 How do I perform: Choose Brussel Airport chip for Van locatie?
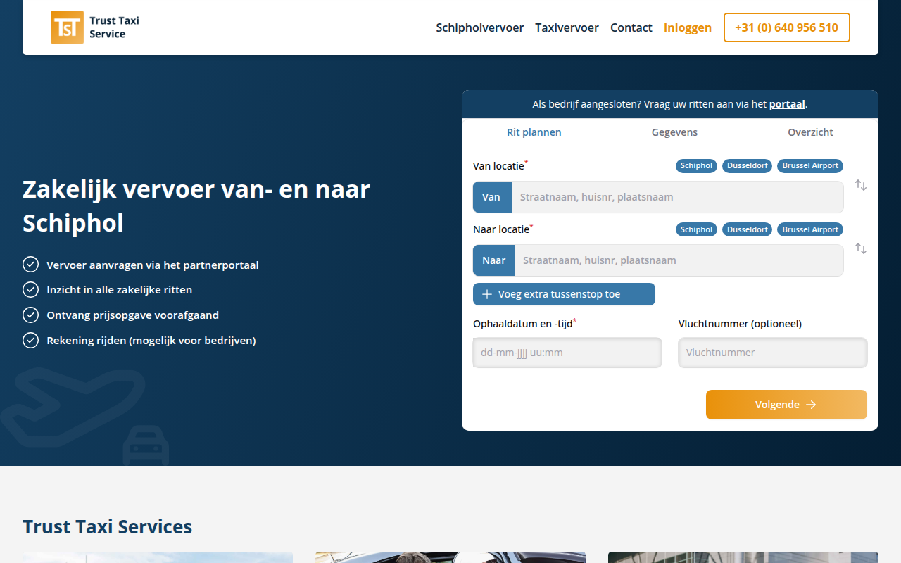click(x=810, y=166)
